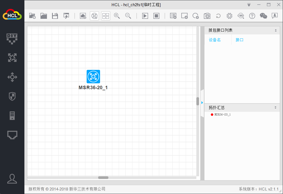
Task: Click the canvas horizontal scrollbar thumb
Action: coord(103,178)
